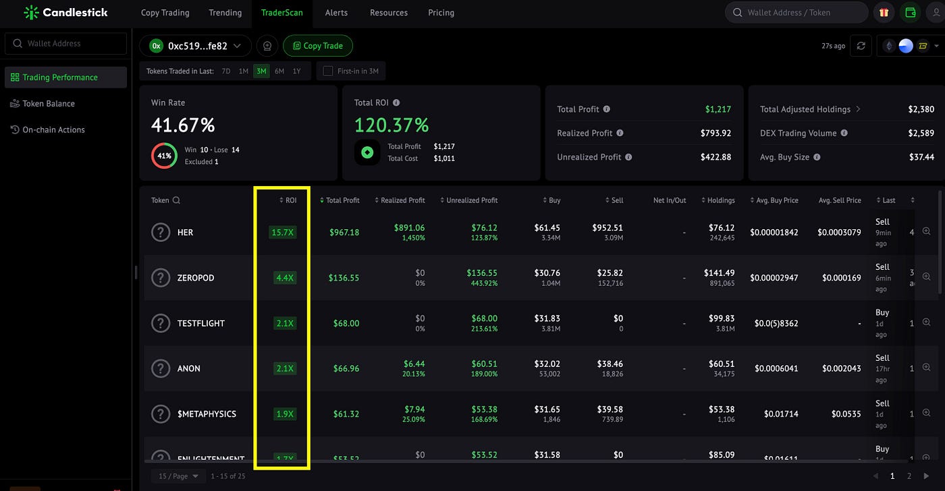
Task: Expand Total Adjusted Holdings chevron
Action: pos(858,109)
